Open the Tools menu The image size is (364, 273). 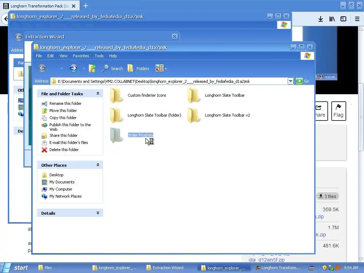point(99,56)
